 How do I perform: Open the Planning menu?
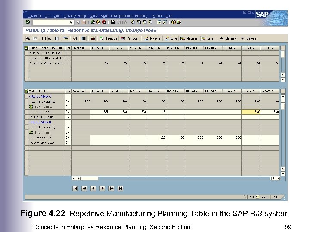(35, 16)
